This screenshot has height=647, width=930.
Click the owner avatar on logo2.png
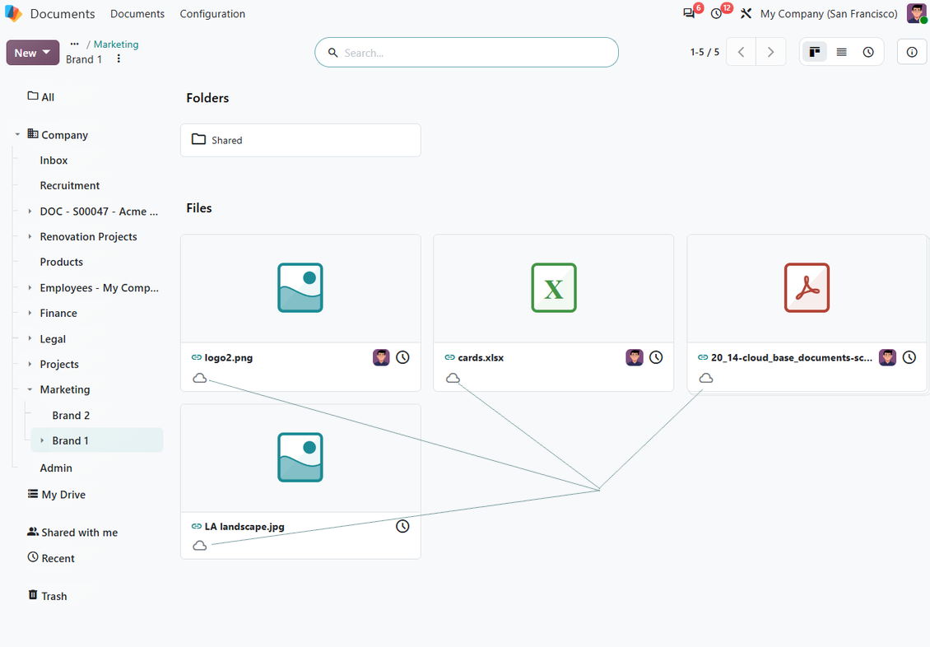click(x=381, y=357)
